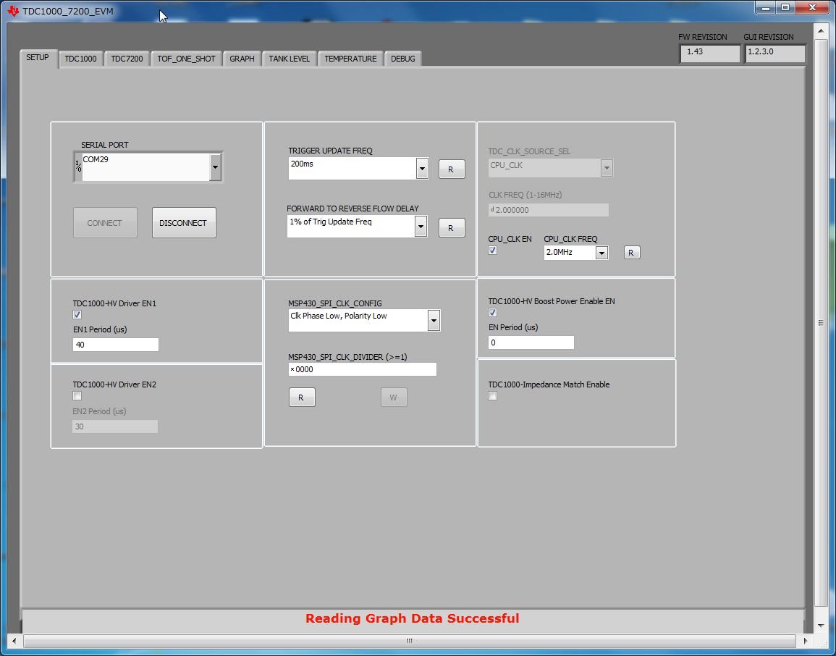This screenshot has width=836, height=656.
Task: Click R button below SPI clock divider
Action: coord(302,398)
